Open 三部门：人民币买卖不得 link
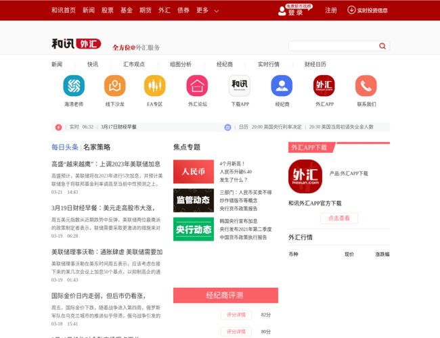The image size is (440, 338). [x=246, y=193]
